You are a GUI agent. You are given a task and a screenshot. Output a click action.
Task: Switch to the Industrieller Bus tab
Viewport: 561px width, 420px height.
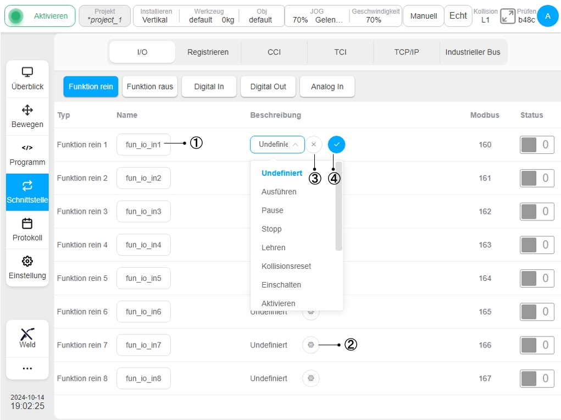click(473, 52)
